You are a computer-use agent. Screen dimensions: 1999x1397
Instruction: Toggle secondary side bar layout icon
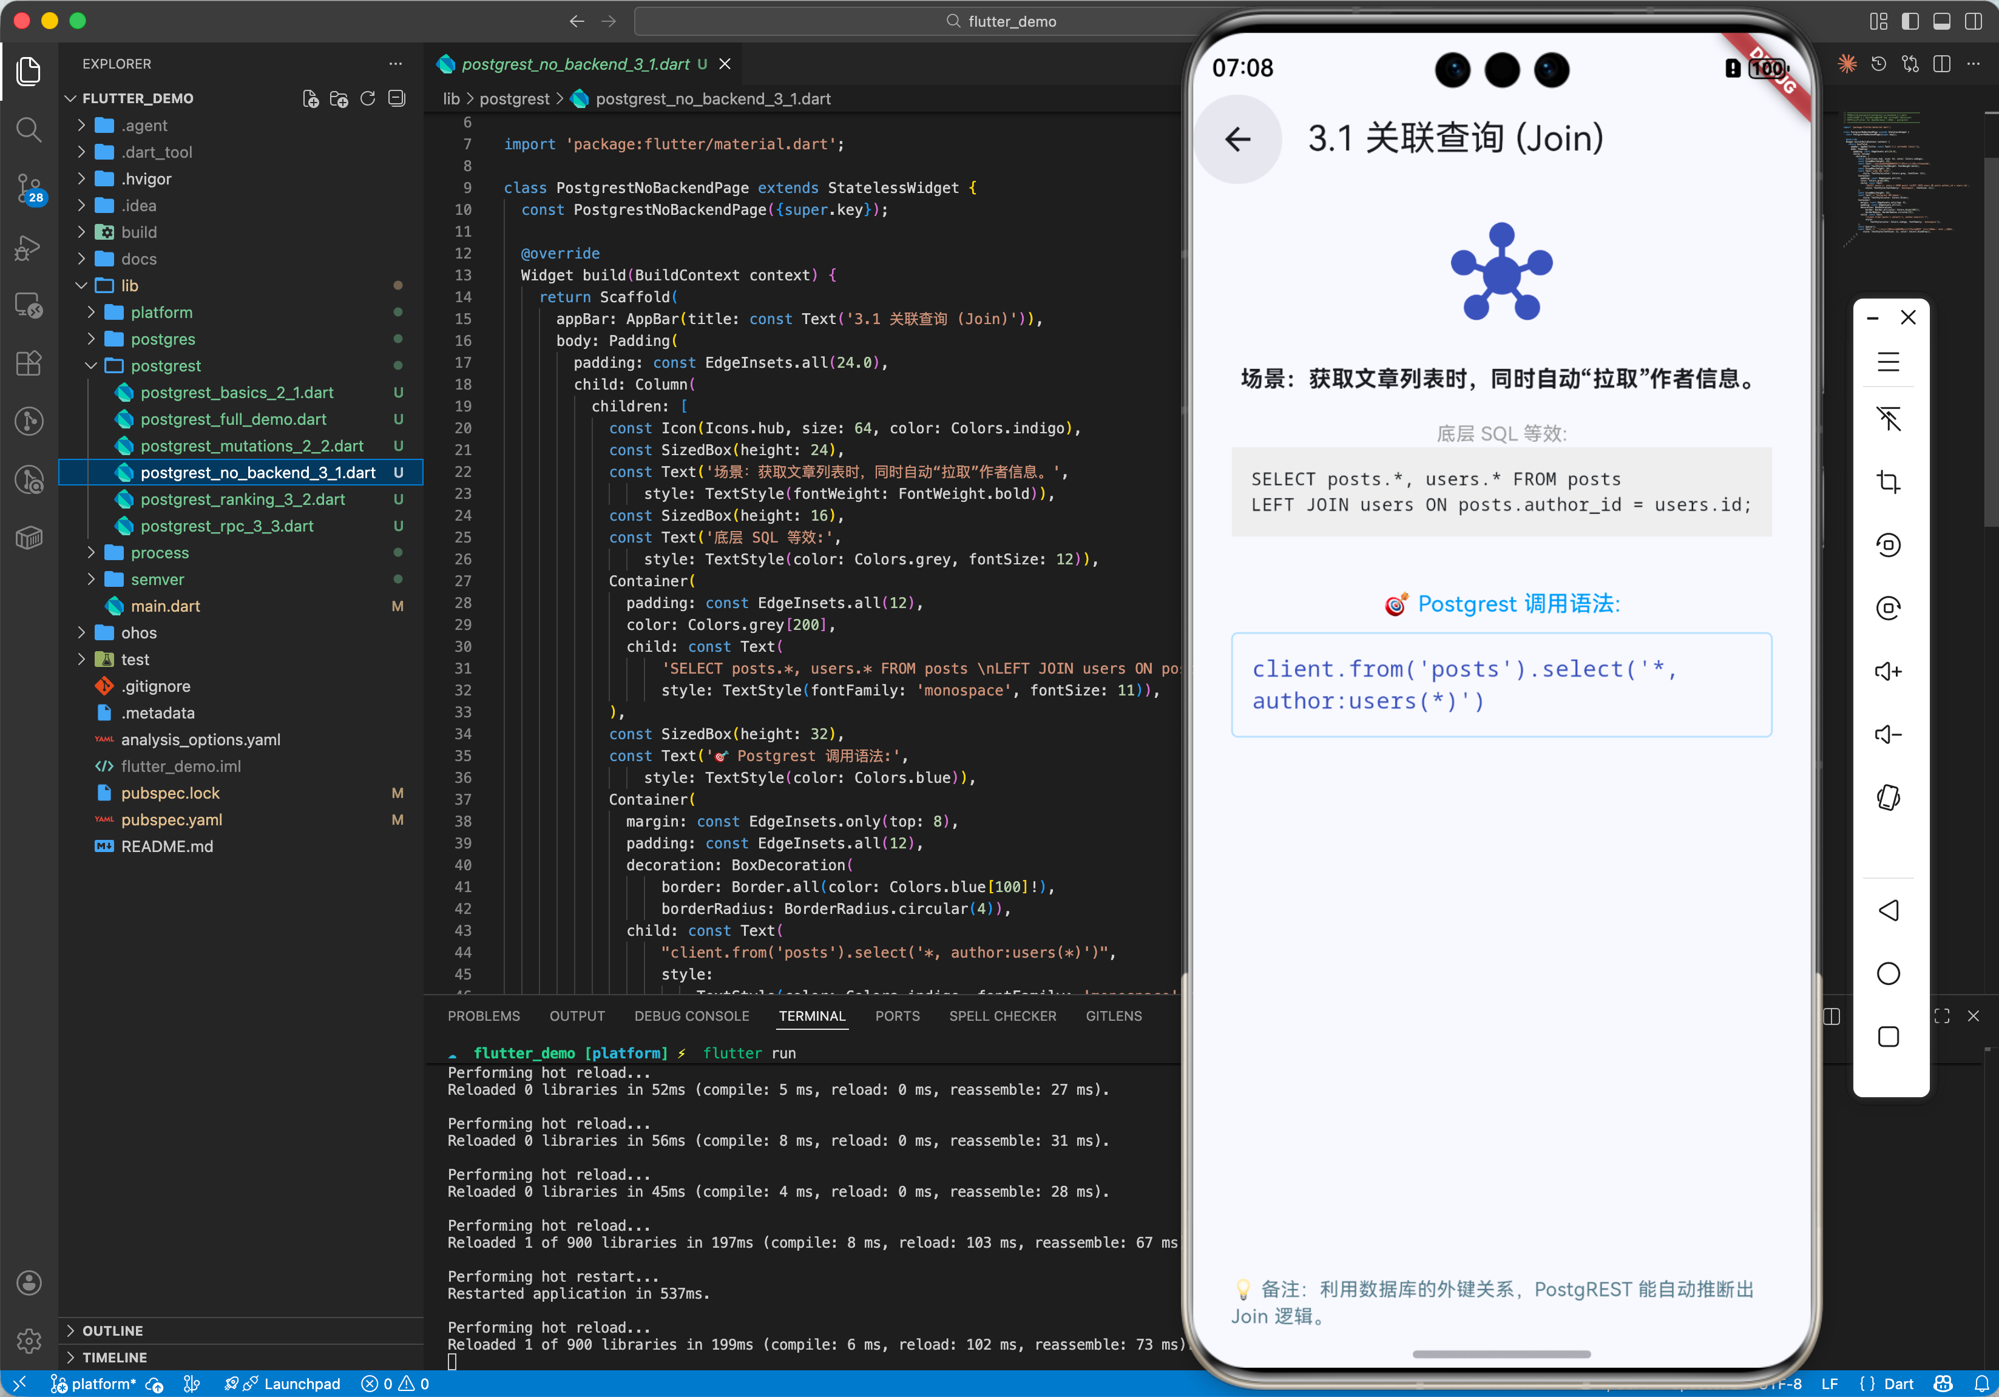1973,21
